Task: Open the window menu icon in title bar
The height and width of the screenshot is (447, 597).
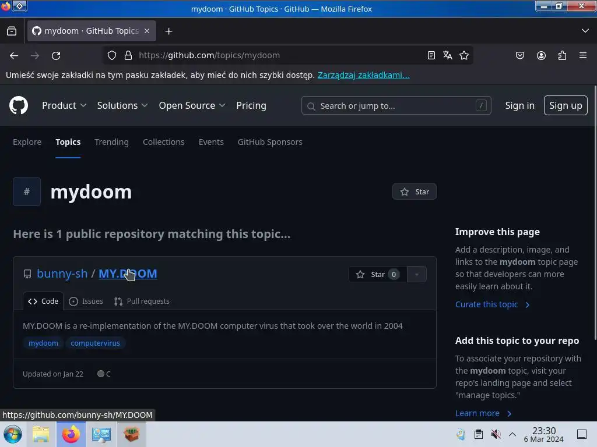Action: click(x=20, y=6)
